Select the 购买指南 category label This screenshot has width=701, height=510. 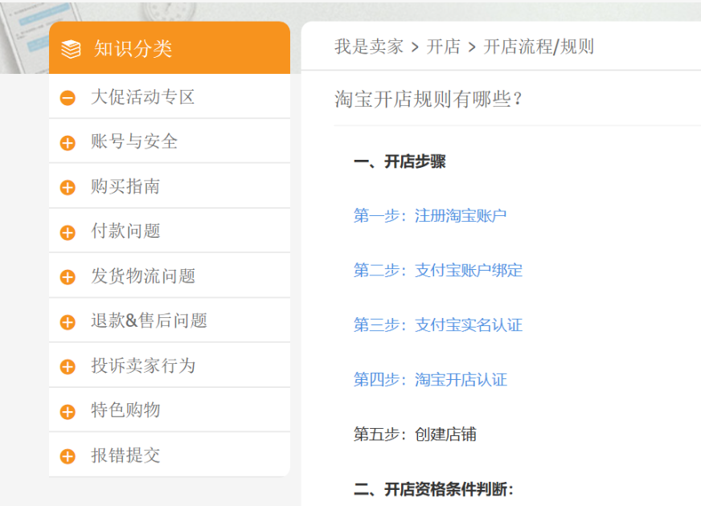[125, 186]
